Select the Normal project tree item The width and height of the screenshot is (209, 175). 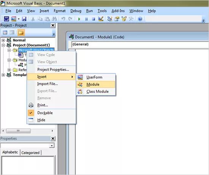click(19, 40)
